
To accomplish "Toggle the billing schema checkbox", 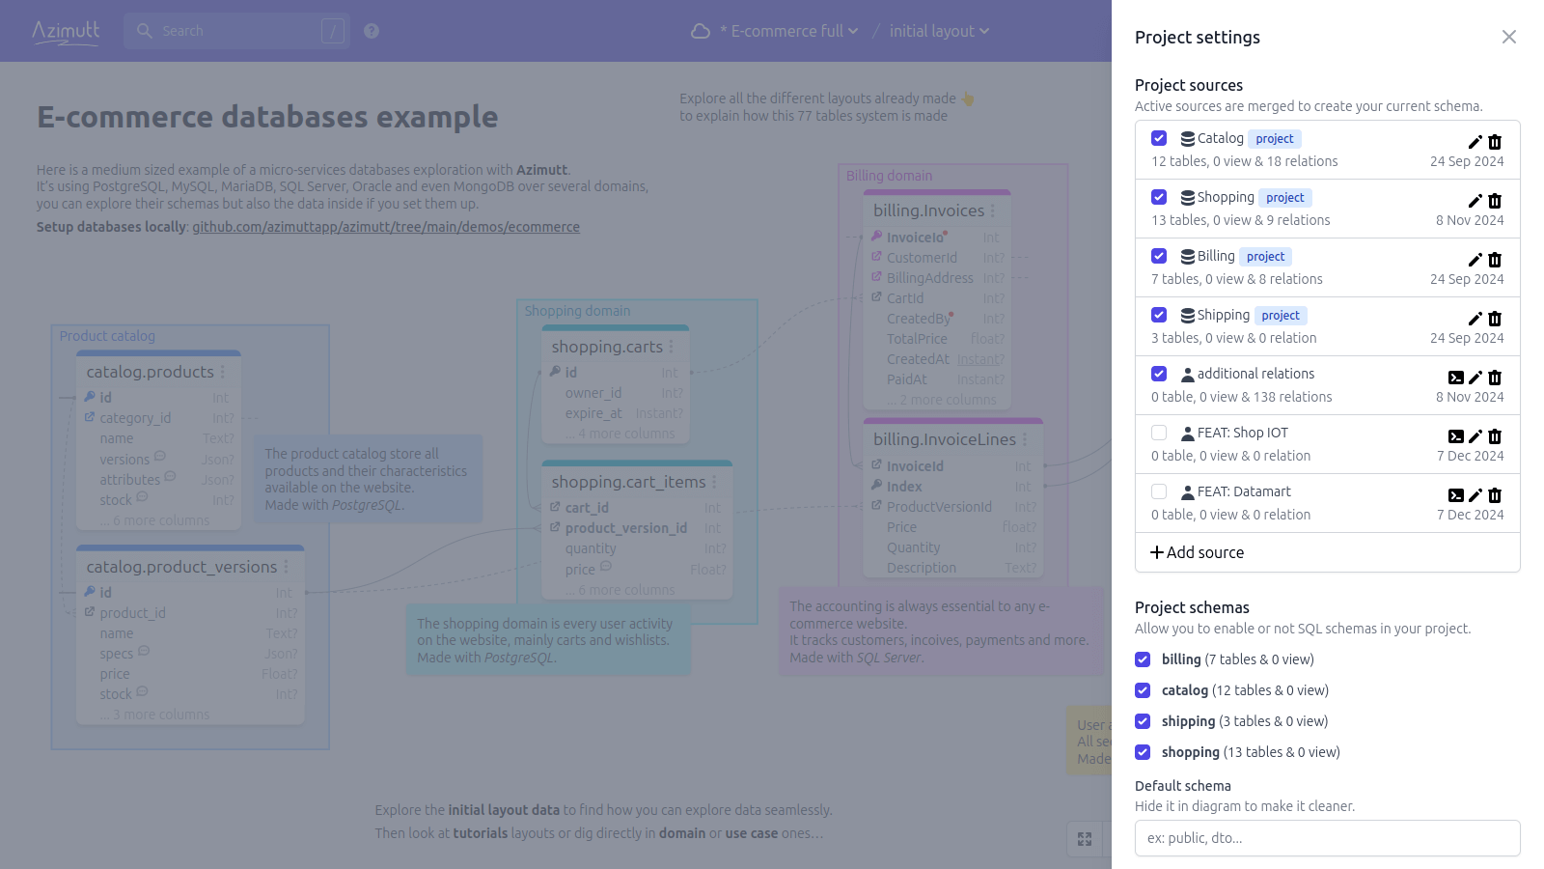I will pyautogui.click(x=1143, y=659).
